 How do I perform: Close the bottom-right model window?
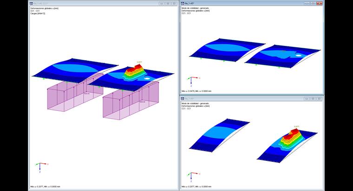click(x=319, y=99)
